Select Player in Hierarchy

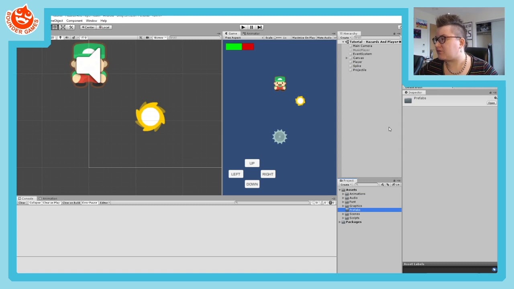[357, 62]
